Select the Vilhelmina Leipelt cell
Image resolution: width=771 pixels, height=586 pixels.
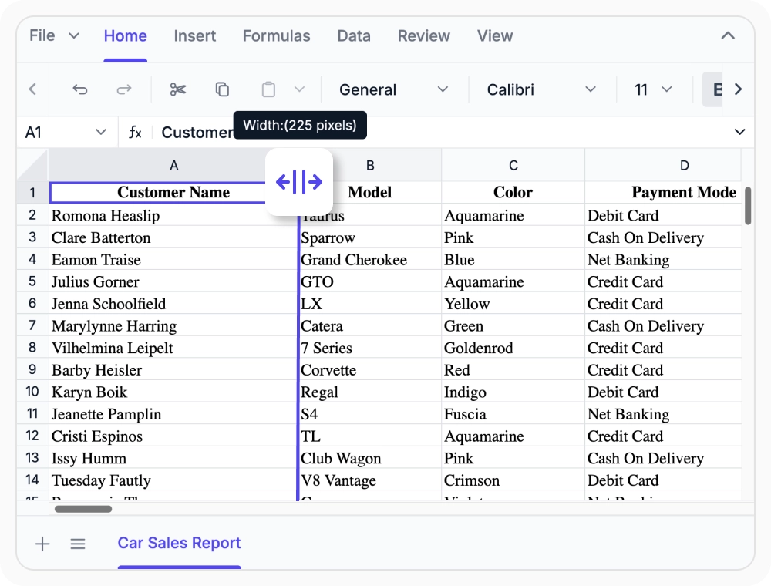click(173, 348)
